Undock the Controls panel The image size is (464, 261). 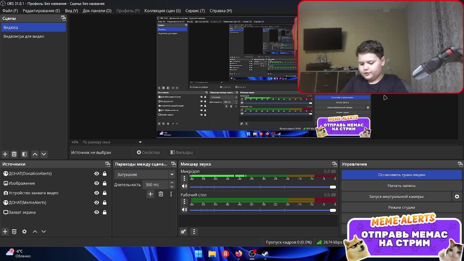460,164
